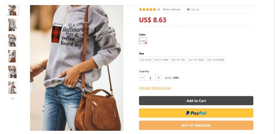Decrease quantity with the minus button
Viewport: 275px width, 134px height.
[x=142, y=78]
